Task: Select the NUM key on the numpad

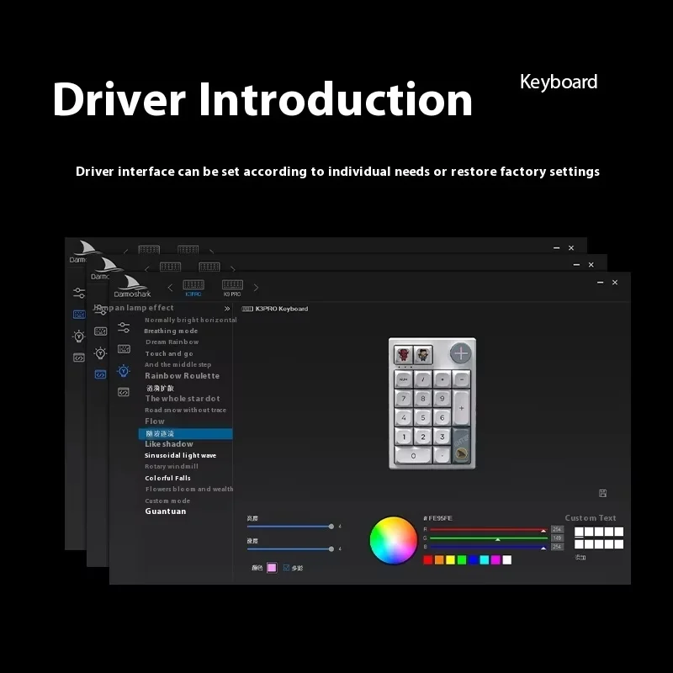Action: 404,379
